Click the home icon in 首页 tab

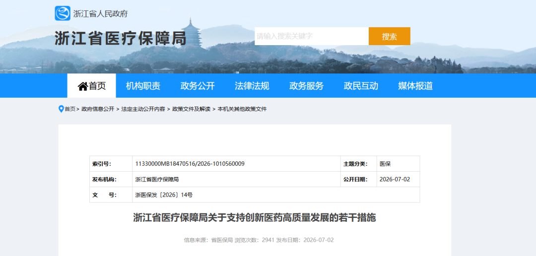tap(83, 86)
